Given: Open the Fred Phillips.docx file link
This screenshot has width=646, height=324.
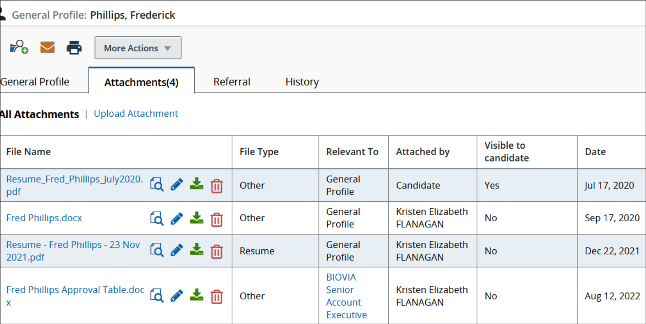Looking at the screenshot, I should pos(44,218).
